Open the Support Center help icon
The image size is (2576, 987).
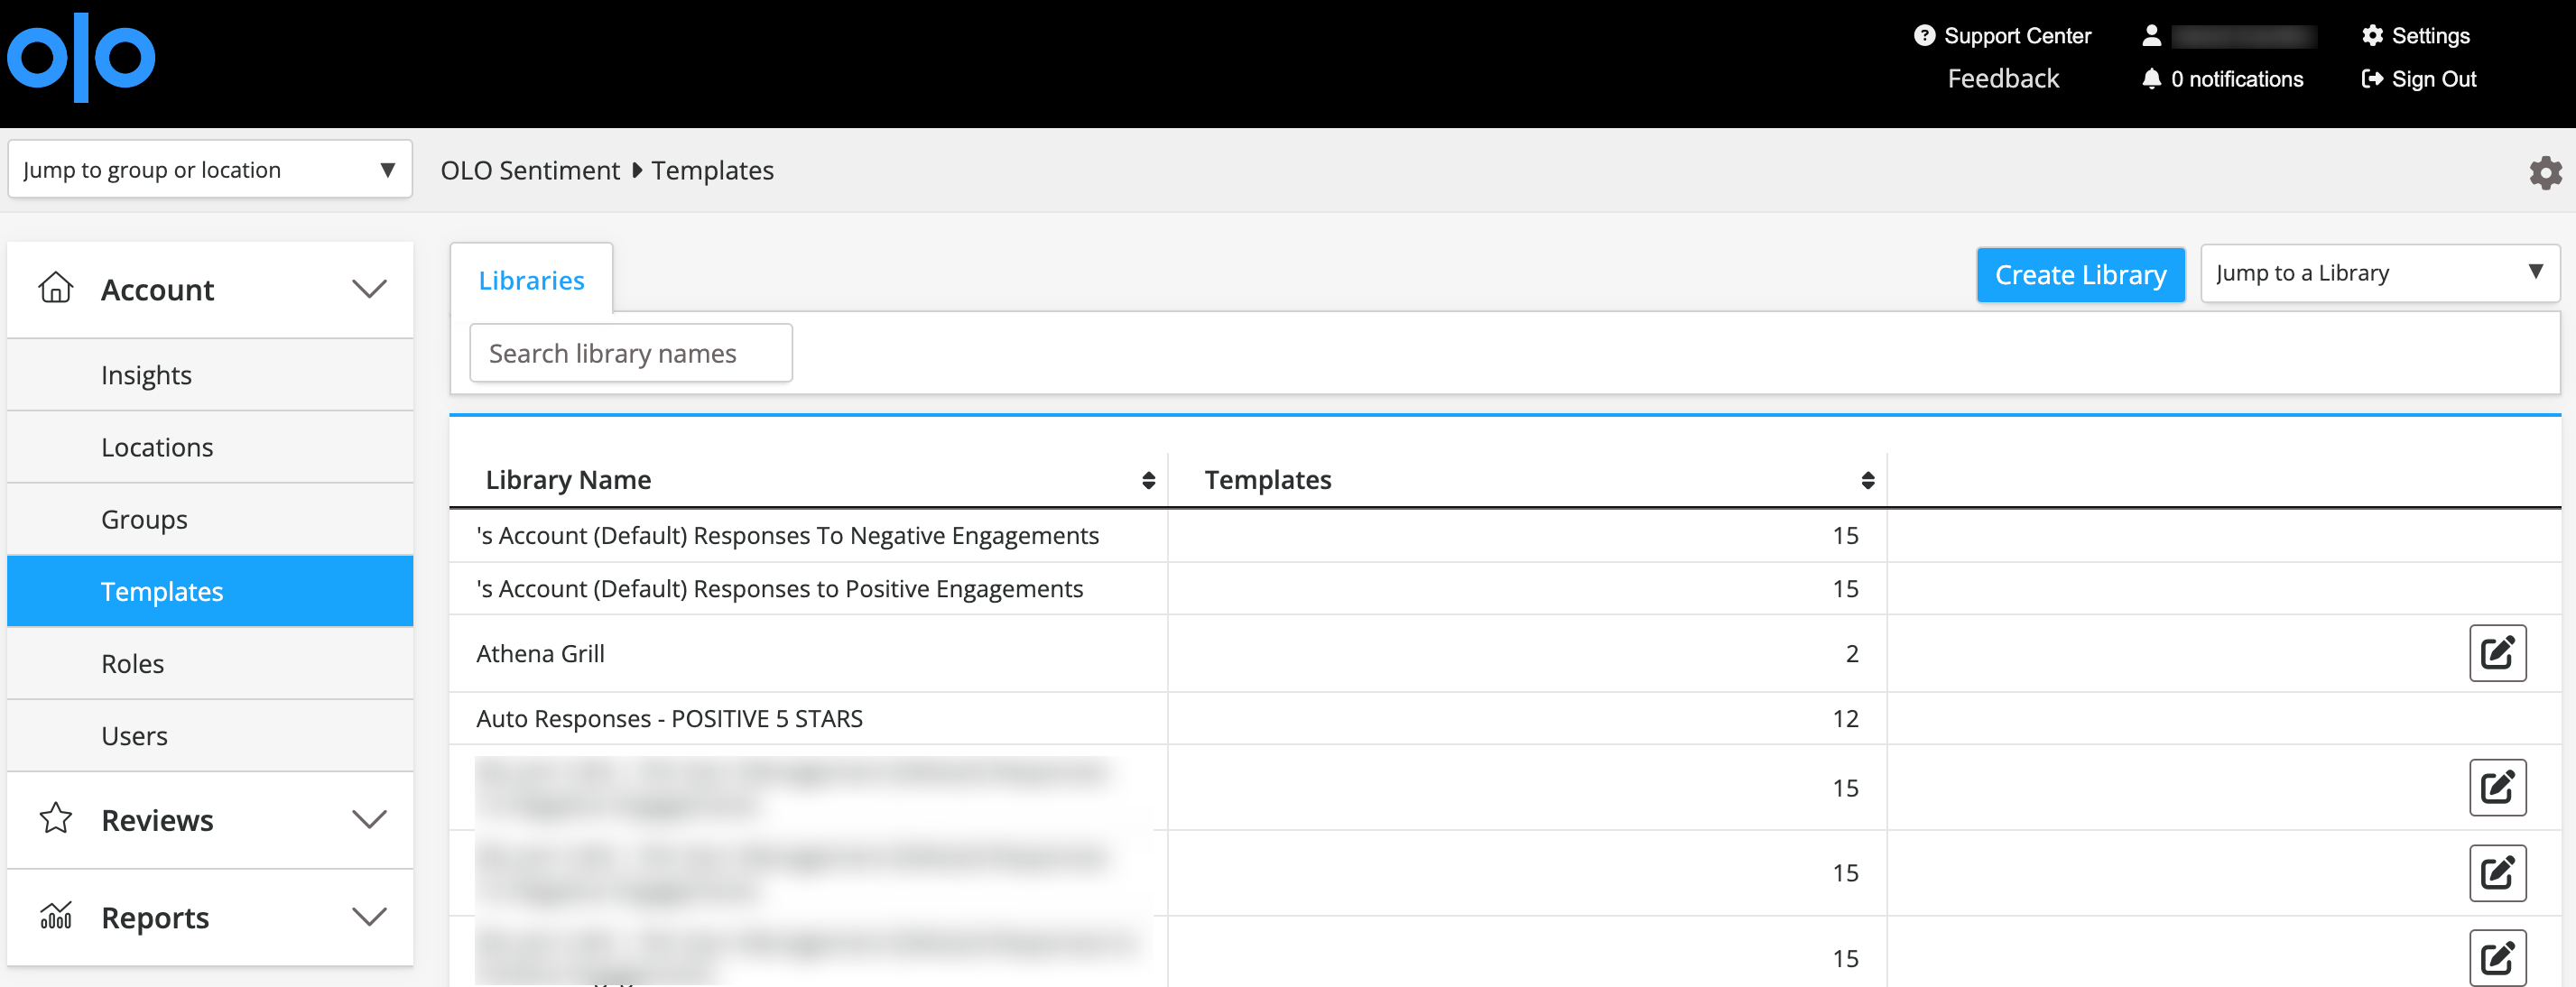(1924, 36)
